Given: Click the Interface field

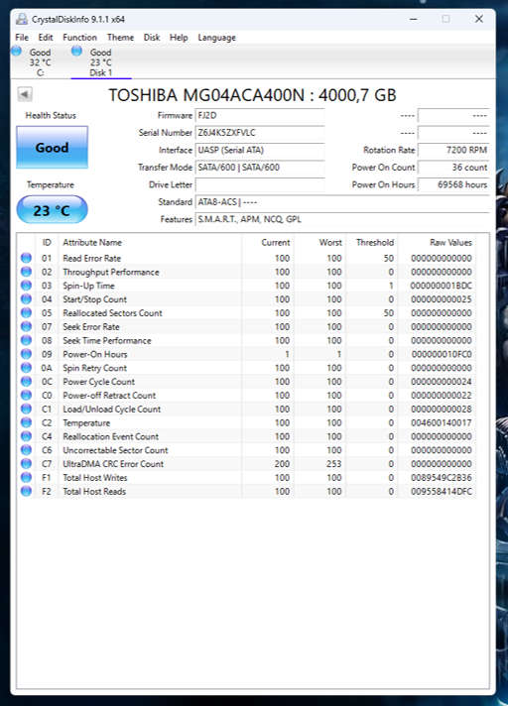Looking at the screenshot, I should pyautogui.click(x=260, y=150).
